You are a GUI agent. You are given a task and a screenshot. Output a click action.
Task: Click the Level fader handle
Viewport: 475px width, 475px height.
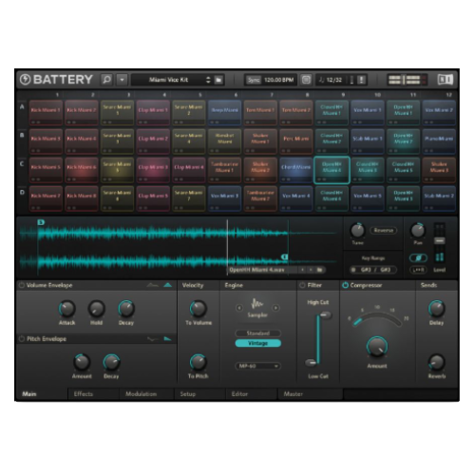click(439, 241)
